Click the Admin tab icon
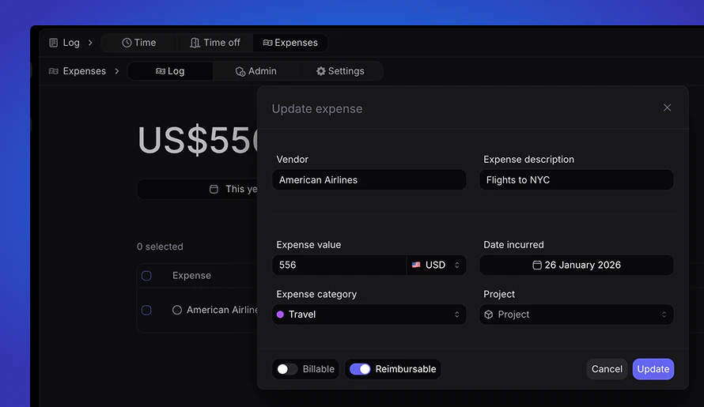Viewport: 704px width, 407px height. coord(240,71)
